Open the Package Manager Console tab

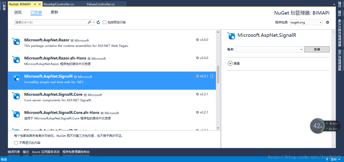76,152
